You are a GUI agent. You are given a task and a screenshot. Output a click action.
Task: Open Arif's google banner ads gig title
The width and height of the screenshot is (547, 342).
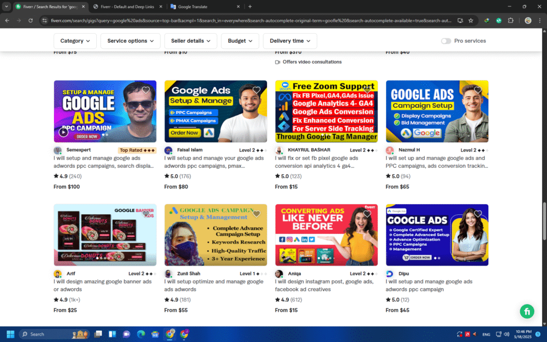pyautogui.click(x=103, y=285)
